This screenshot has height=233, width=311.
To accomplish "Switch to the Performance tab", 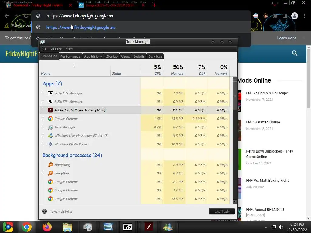I will pyautogui.click(x=70, y=56).
